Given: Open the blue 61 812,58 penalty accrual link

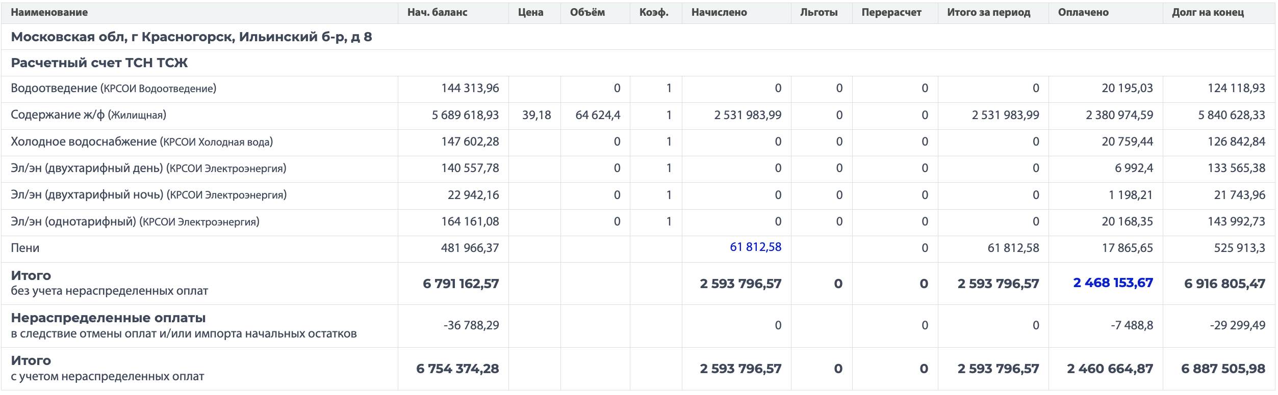Looking at the screenshot, I should click(x=755, y=247).
